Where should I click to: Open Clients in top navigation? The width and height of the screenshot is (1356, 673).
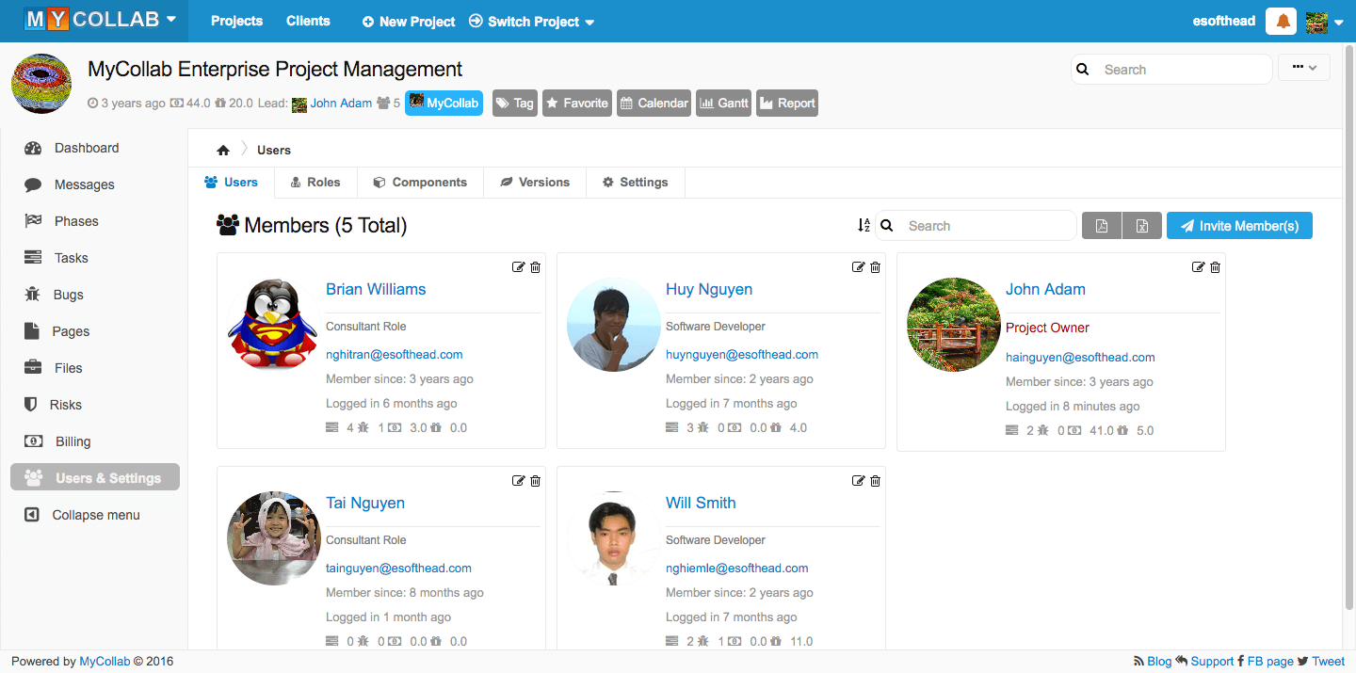point(309,21)
